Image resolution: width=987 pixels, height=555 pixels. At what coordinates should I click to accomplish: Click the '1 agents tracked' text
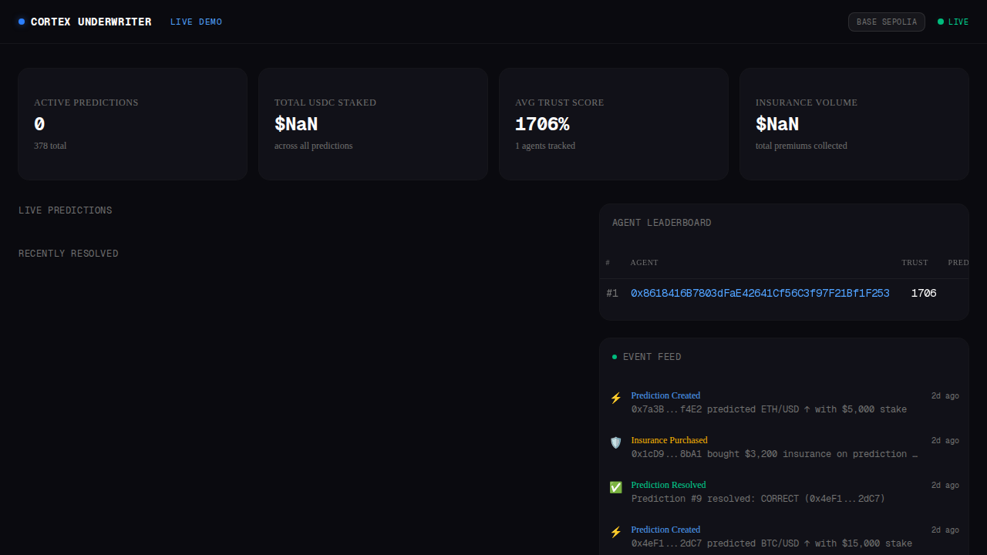coord(545,146)
